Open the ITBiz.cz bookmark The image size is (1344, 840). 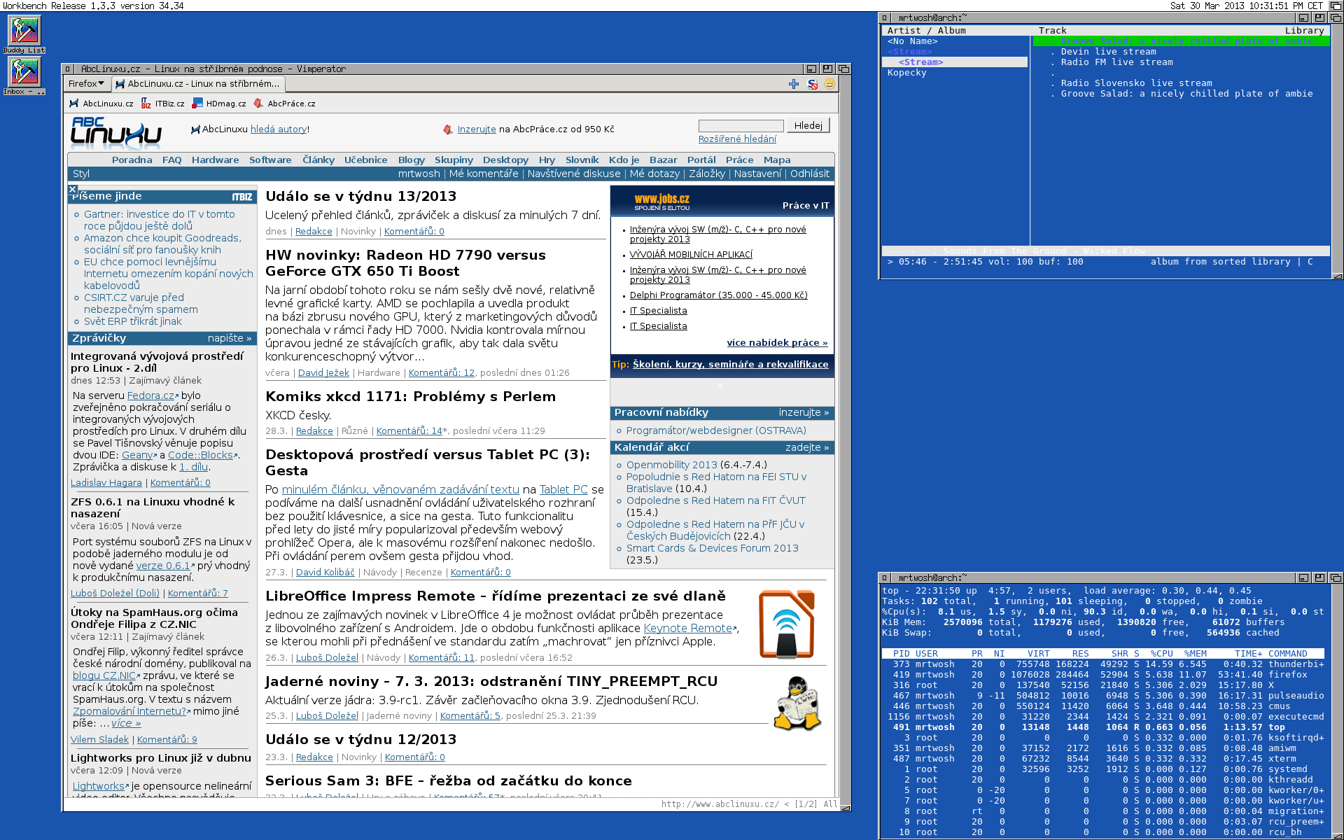163,104
